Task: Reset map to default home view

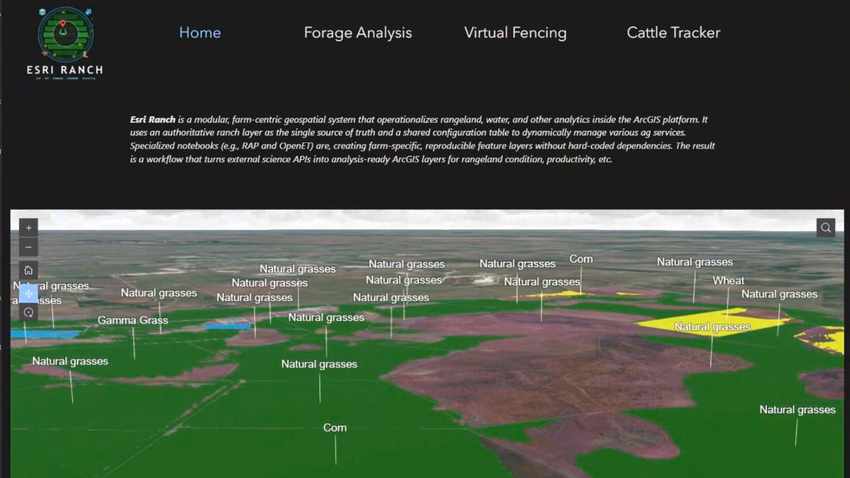Action: (28, 271)
